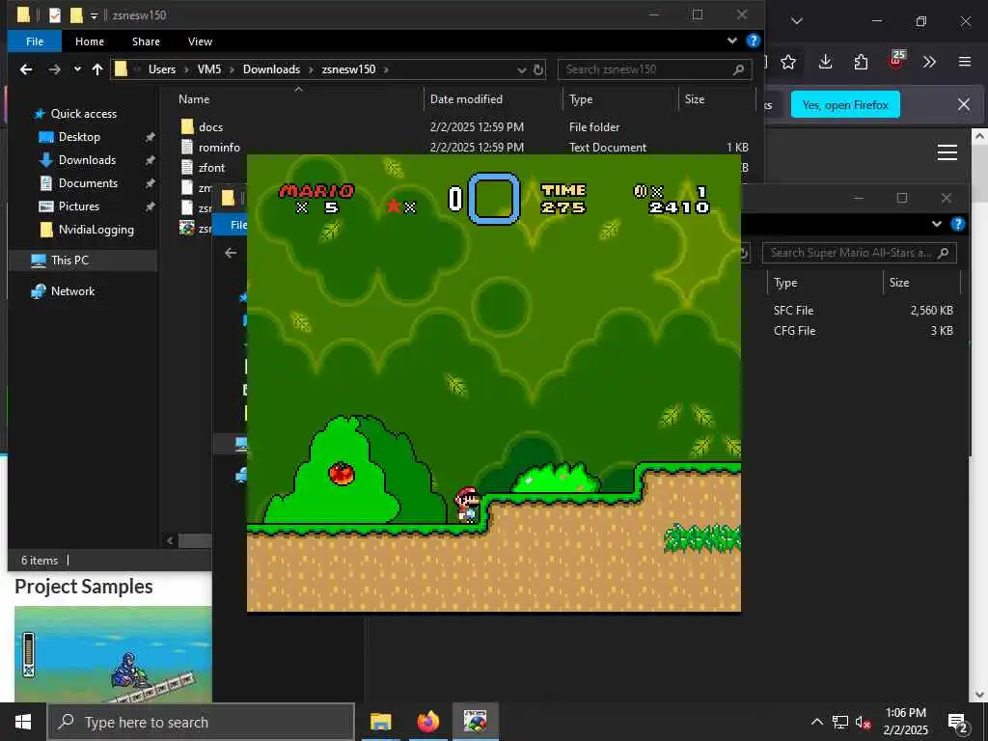Screen dimensions: 988x741
Task: Expand the ribbon in the zsnesw150 window
Action: click(732, 41)
